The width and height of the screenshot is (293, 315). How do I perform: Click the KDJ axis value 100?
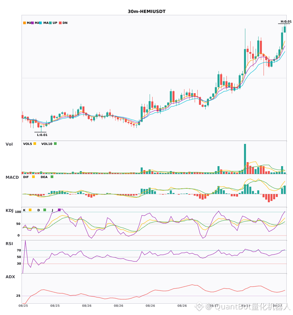(x=18, y=212)
